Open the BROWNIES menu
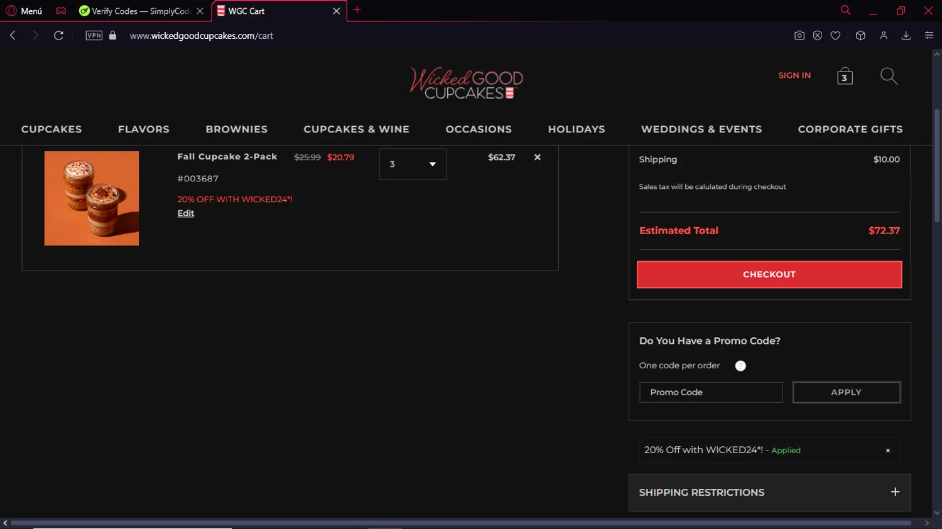Viewport: 942px width, 529px height. point(237,129)
